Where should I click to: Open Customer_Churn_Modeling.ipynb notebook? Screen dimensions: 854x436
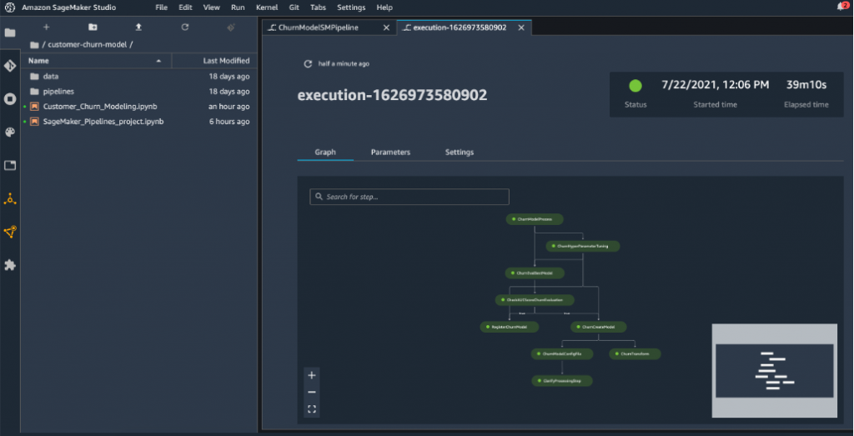click(99, 107)
